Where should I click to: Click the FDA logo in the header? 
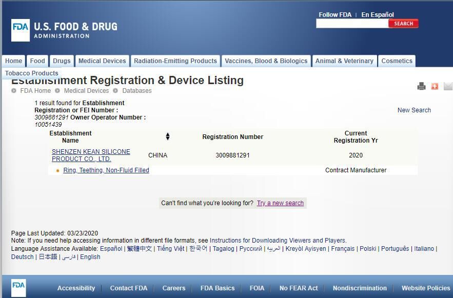pos(21,30)
